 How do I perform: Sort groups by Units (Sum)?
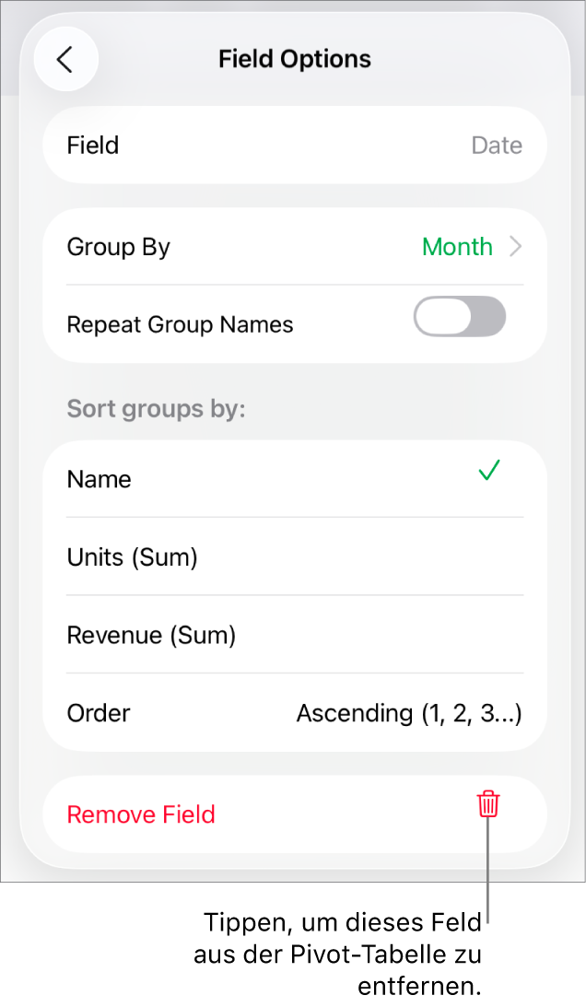click(x=133, y=557)
